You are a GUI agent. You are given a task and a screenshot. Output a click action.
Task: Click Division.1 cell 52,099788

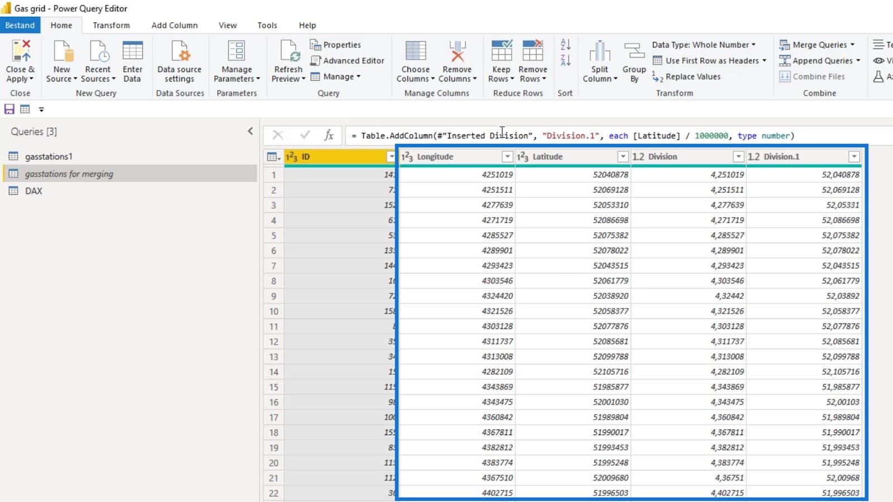[804, 356]
